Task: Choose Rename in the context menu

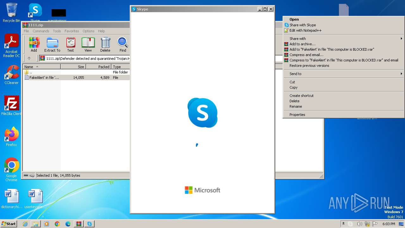Action: (344, 106)
